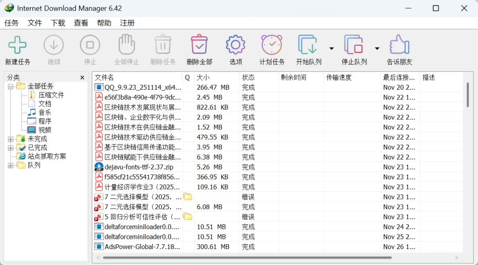
Task: Select 区块链技术发展现状与展 file row
Action: coord(278,107)
